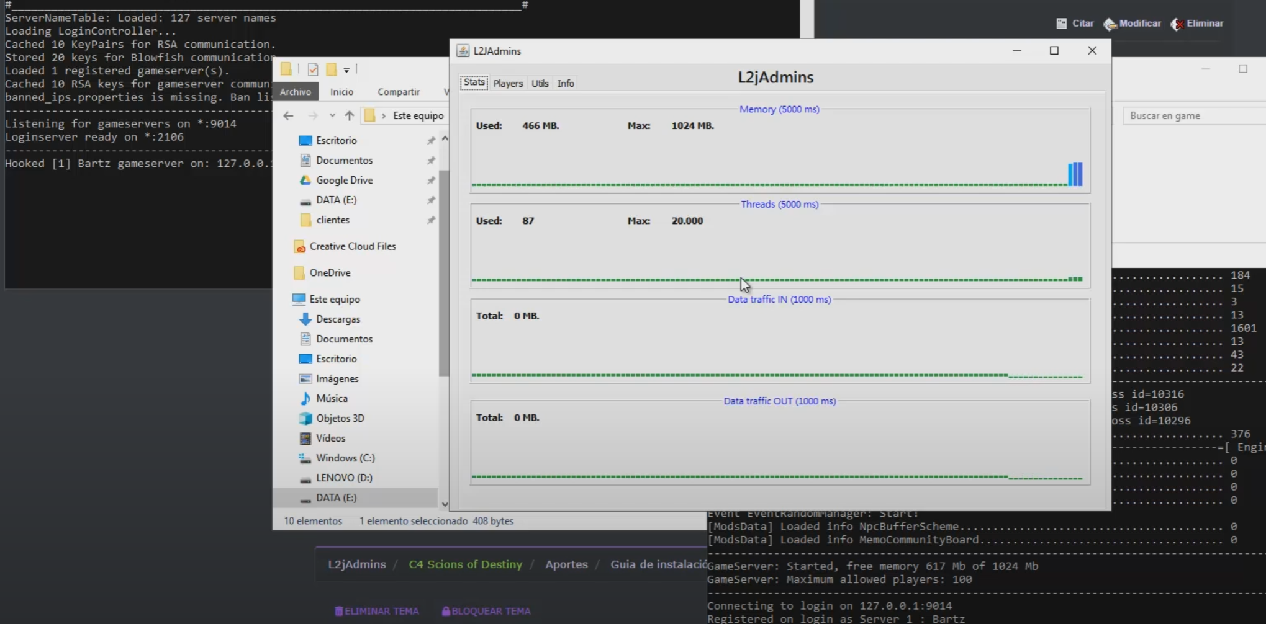Screen dimensions: 1266x624
Task: Select the Info tab
Action: 566,83
